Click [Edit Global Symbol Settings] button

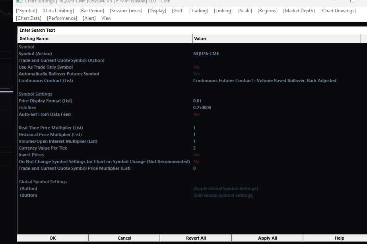(x=223, y=196)
